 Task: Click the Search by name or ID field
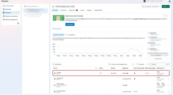point(36,6)
